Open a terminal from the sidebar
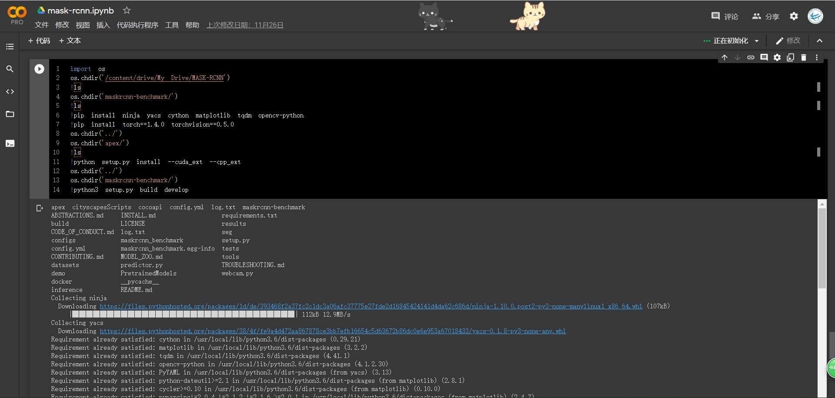The height and width of the screenshot is (398, 835). click(x=10, y=143)
